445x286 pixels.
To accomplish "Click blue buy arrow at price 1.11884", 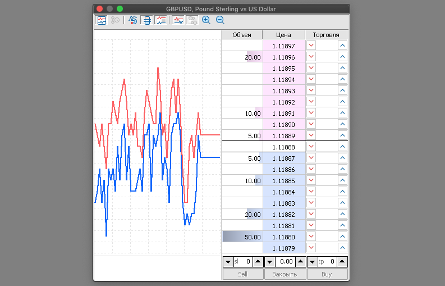I will pos(342,192).
